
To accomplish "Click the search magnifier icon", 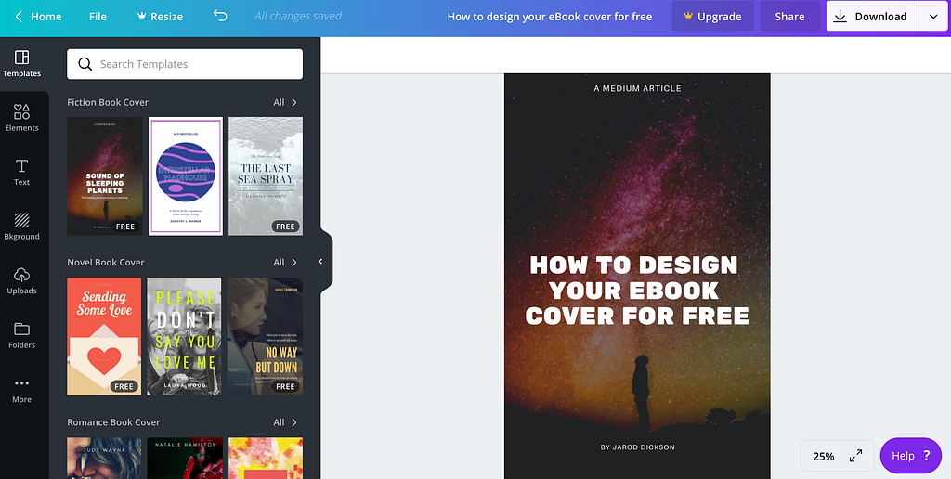I will pyautogui.click(x=85, y=64).
